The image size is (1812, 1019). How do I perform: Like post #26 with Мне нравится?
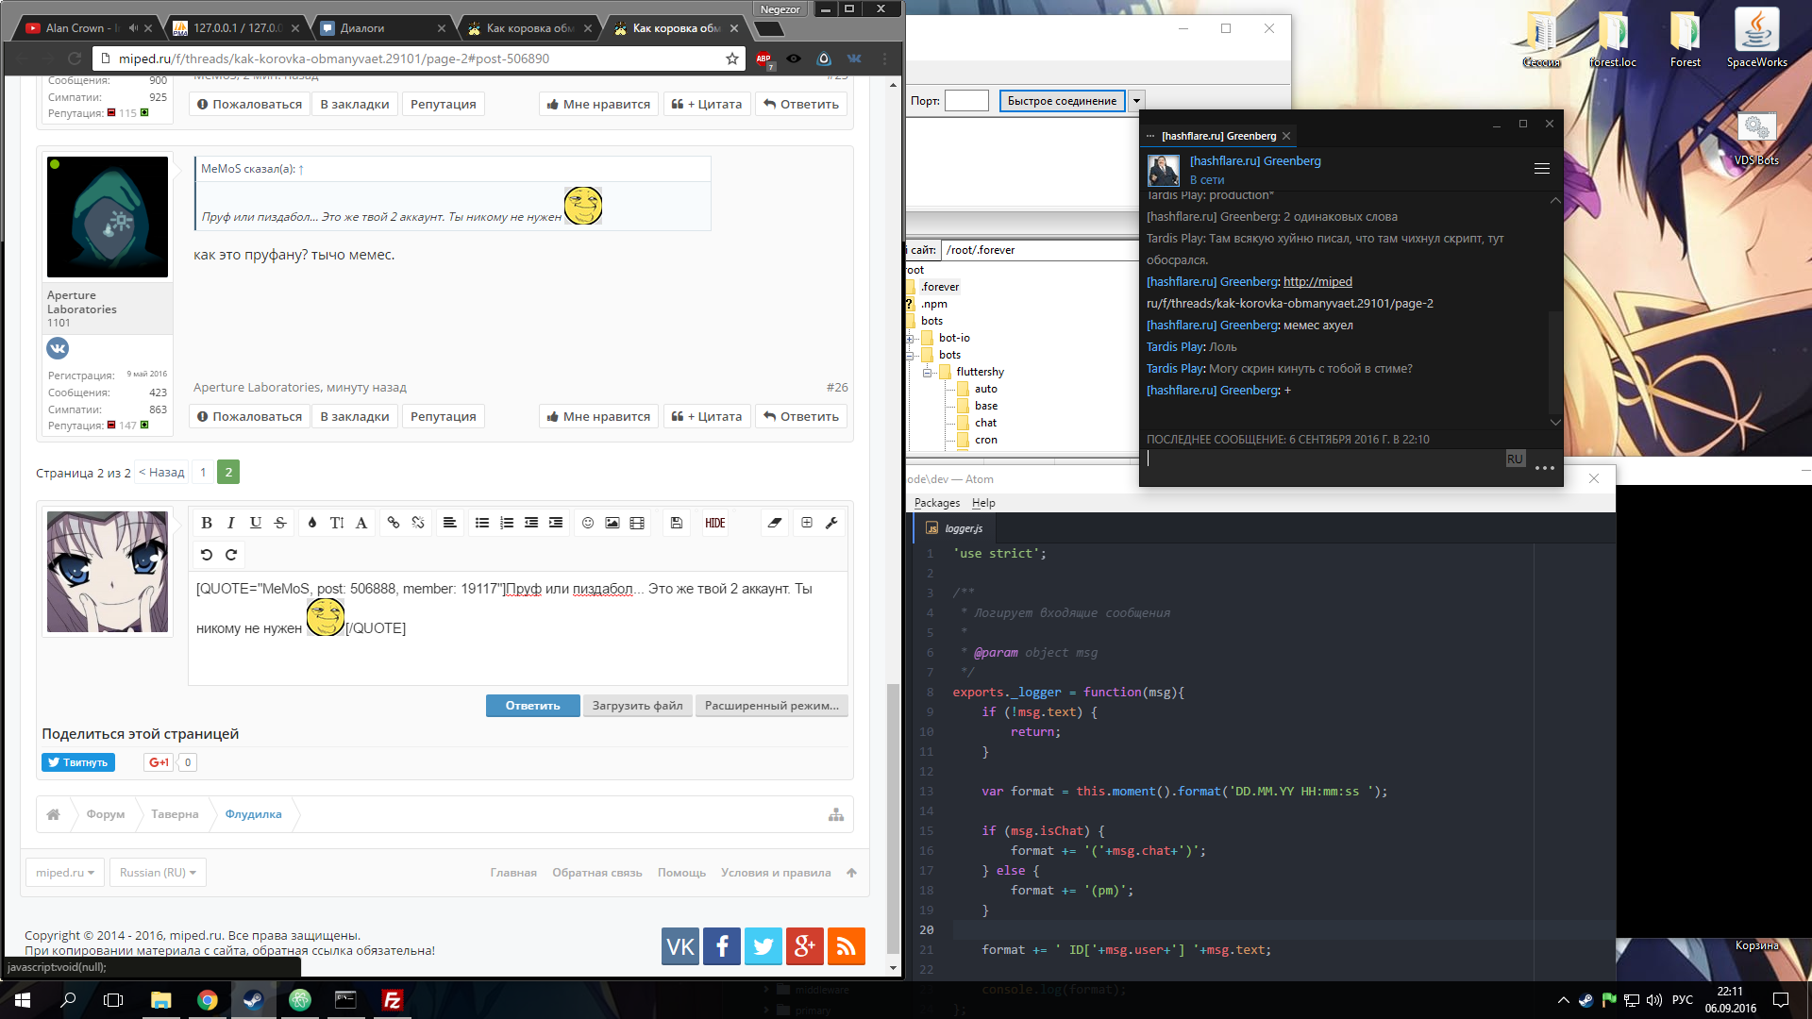click(x=599, y=416)
